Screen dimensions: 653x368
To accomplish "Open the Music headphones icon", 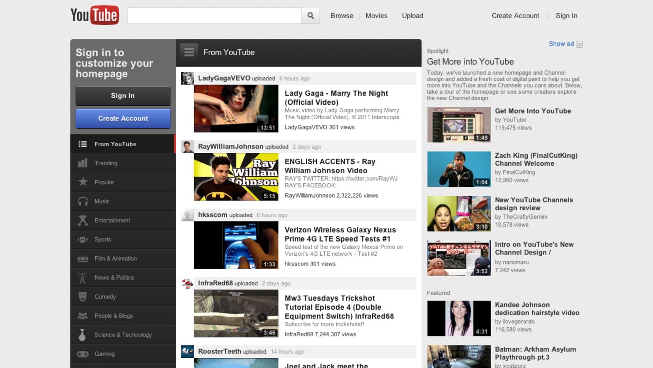I will click(x=83, y=201).
